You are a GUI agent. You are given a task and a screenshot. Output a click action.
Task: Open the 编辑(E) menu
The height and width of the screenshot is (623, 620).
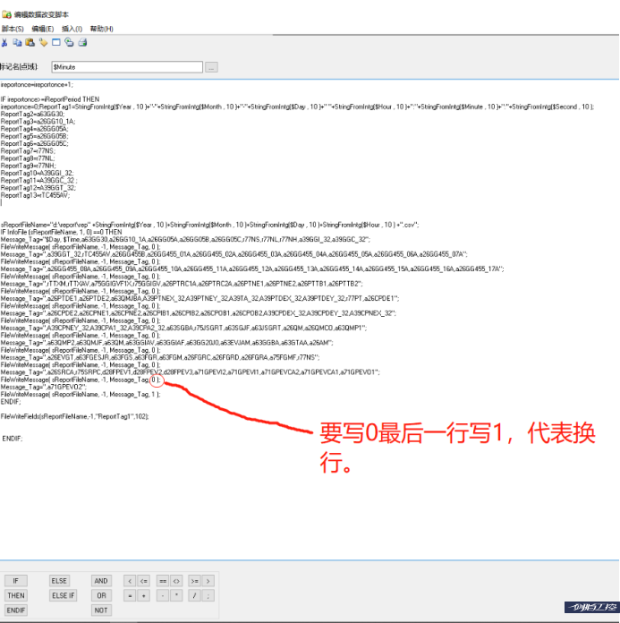click(43, 29)
